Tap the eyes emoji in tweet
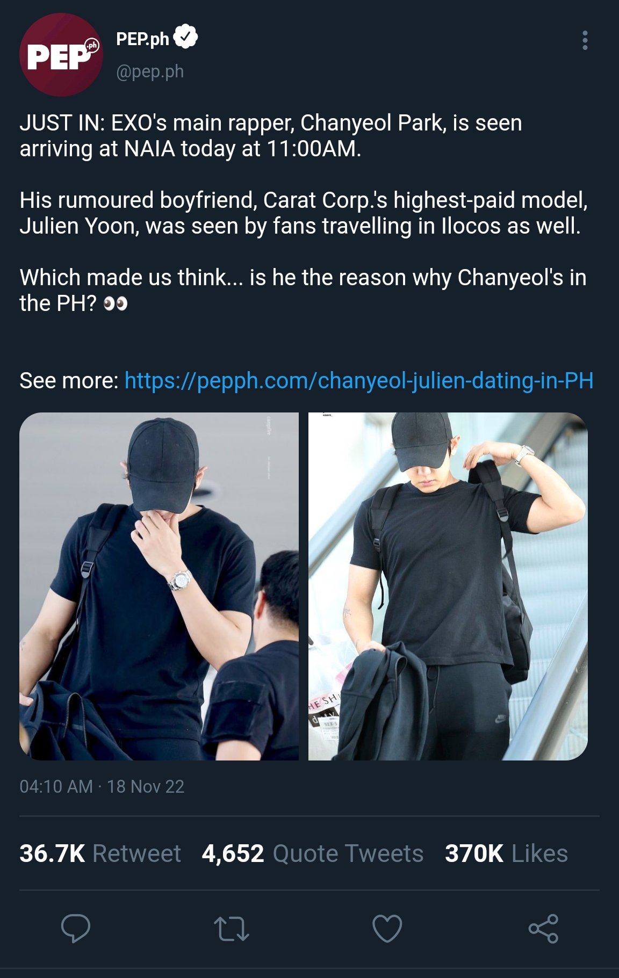The width and height of the screenshot is (619, 978). 115,304
